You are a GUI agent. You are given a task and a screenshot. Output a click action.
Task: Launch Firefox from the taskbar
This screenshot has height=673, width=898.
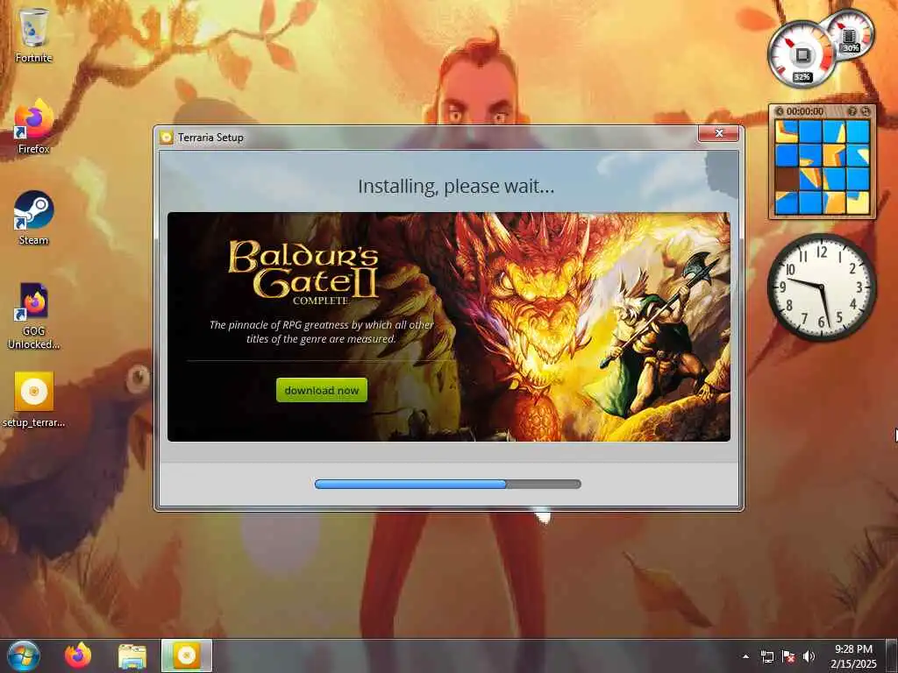(78, 655)
